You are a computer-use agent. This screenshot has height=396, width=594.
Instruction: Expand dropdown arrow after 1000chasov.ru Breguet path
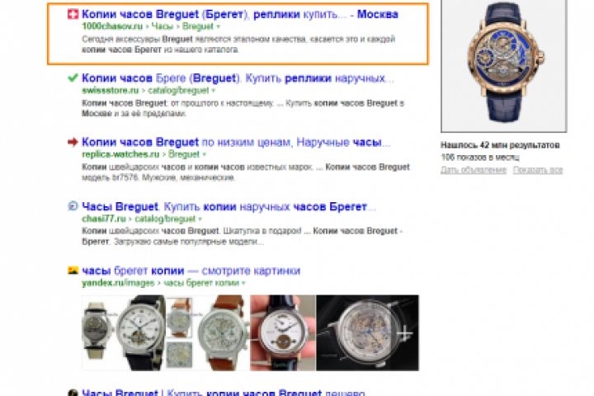click(x=218, y=26)
